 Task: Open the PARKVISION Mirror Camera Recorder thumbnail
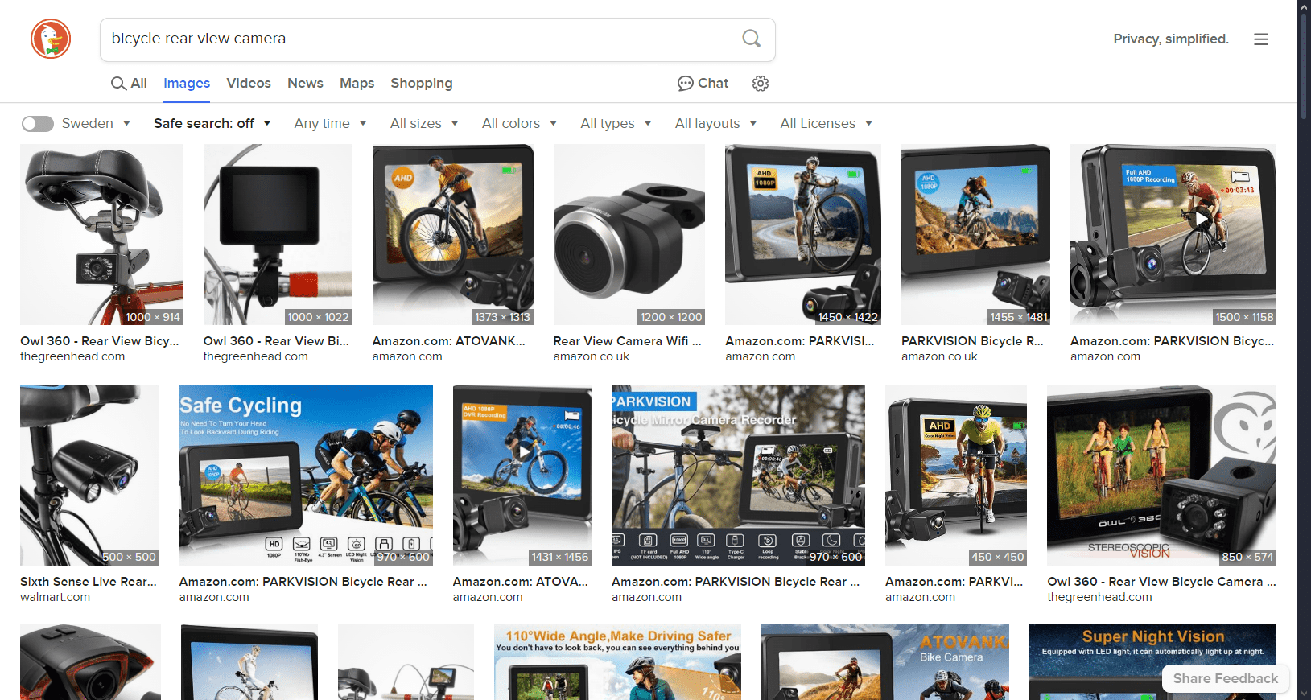coord(738,475)
